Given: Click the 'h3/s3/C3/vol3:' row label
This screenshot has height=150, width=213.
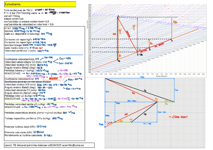Looking at the screenshot, I should [13, 99].
